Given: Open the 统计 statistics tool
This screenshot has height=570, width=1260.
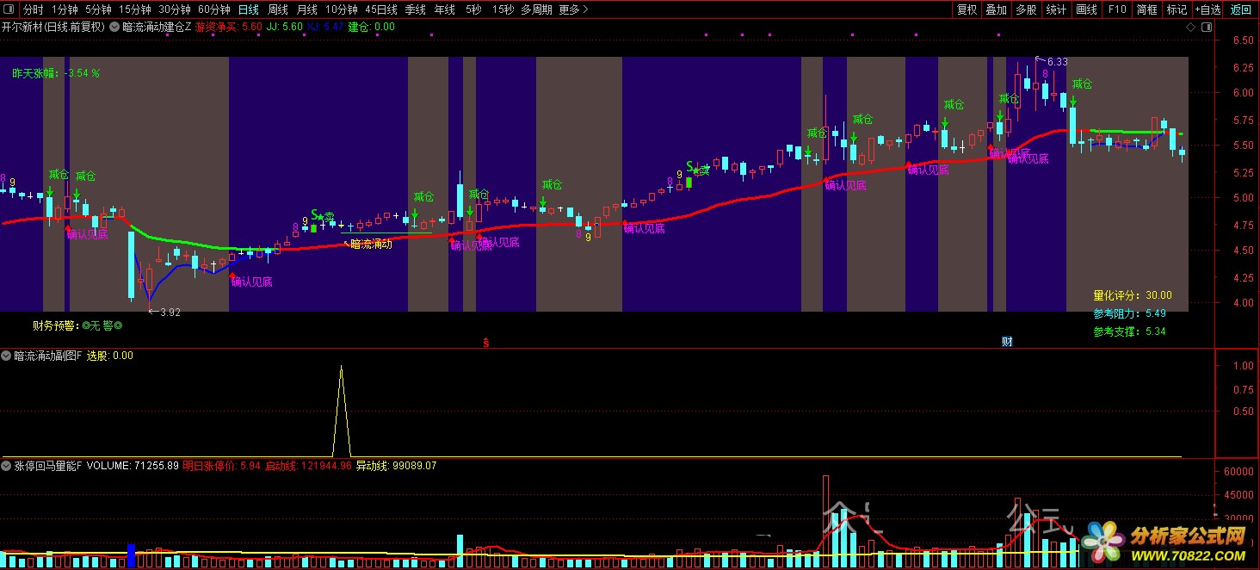Looking at the screenshot, I should (1056, 9).
